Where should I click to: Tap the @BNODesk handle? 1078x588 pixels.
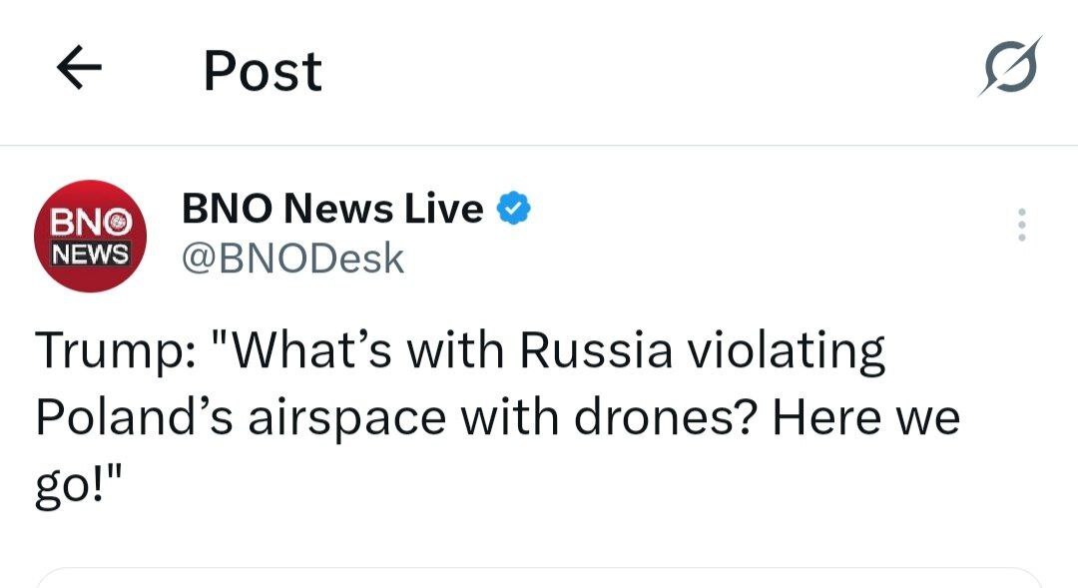pyautogui.click(x=291, y=259)
